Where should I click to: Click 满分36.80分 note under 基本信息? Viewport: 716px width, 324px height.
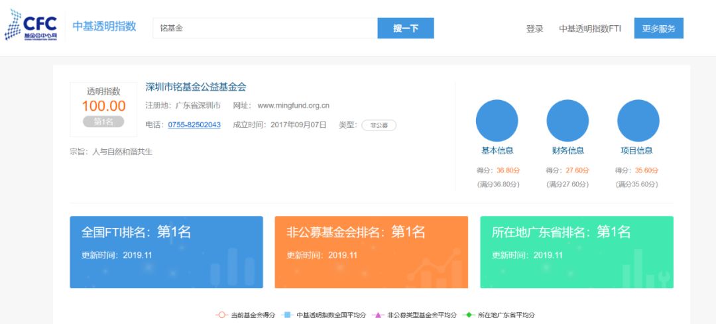(498, 185)
